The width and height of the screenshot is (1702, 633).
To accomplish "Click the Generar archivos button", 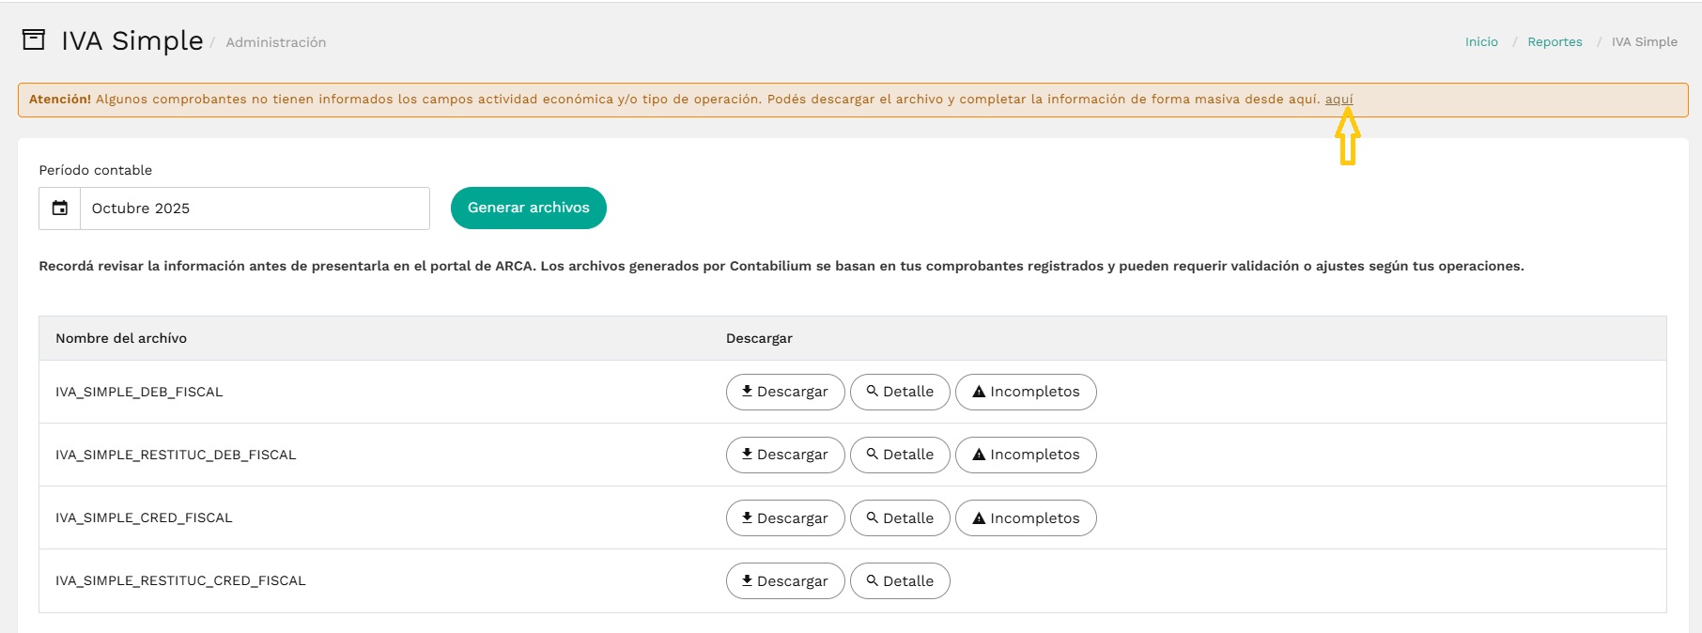I will 529,208.
